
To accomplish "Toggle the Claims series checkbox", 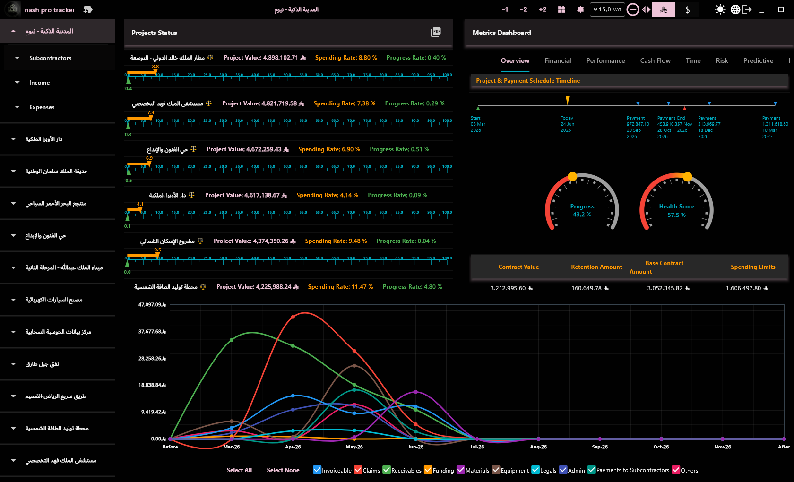I will click(x=358, y=470).
